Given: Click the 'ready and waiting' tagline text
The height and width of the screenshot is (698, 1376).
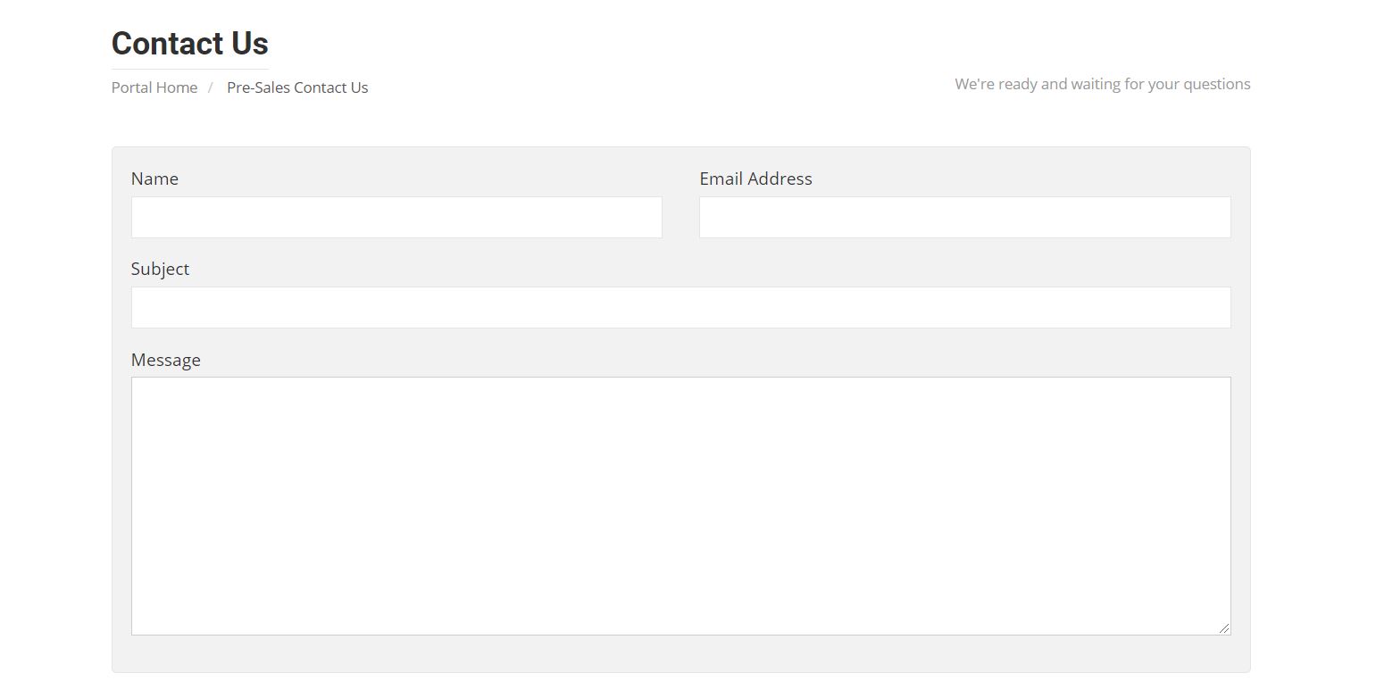Looking at the screenshot, I should click(1103, 84).
